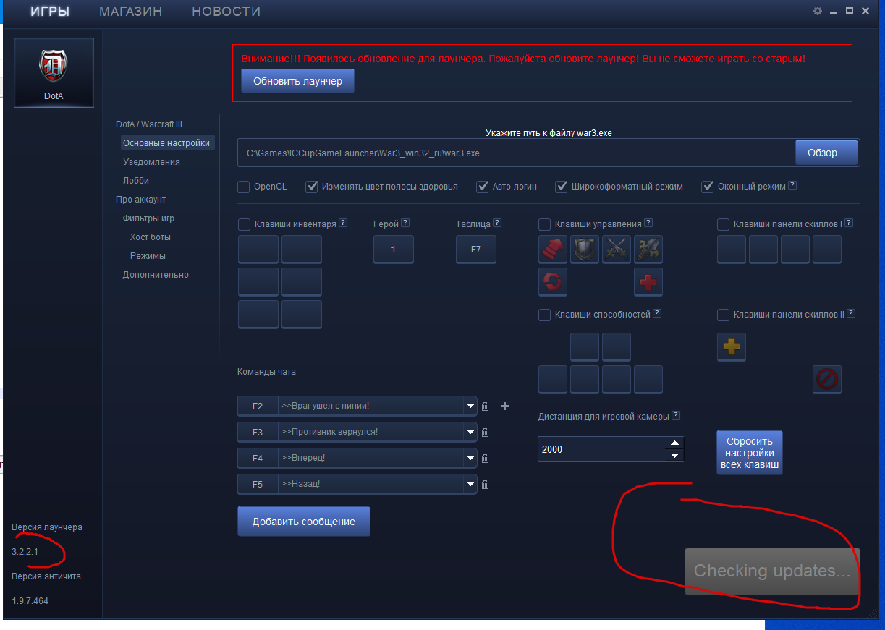Enable Клавиши инвентаря checkbox
The width and height of the screenshot is (885, 630).
coord(245,224)
